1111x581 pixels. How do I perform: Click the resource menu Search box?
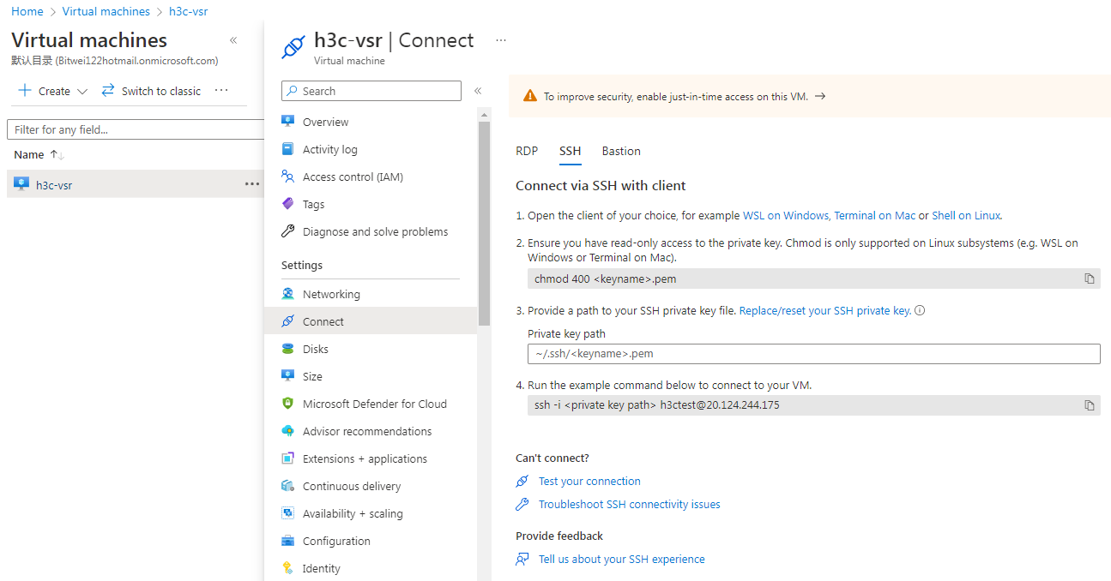pos(371,91)
